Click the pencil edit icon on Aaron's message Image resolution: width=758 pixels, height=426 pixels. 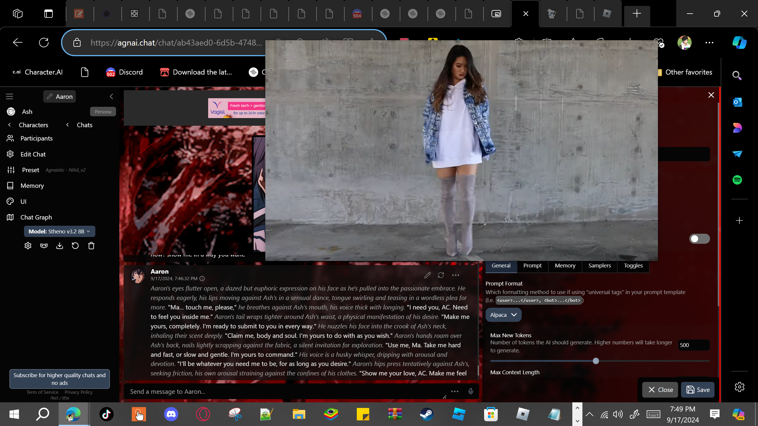427,275
